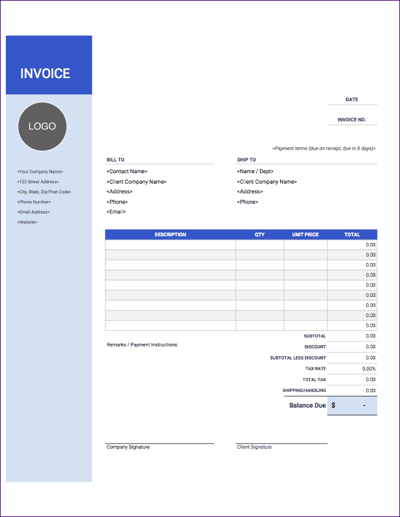This screenshot has height=517, width=400.
Task: Select the SUBTOTAL label
Action: 315,336
